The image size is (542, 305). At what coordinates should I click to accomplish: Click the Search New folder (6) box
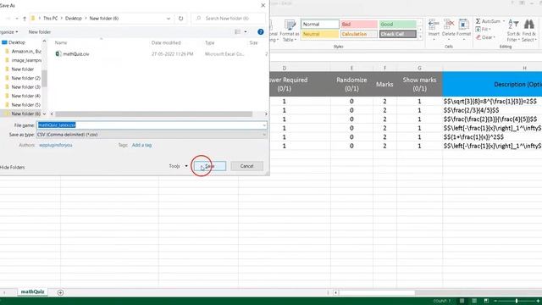[x=228, y=19]
